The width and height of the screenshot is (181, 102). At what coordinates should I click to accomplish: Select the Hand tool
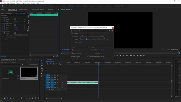point(42,76)
